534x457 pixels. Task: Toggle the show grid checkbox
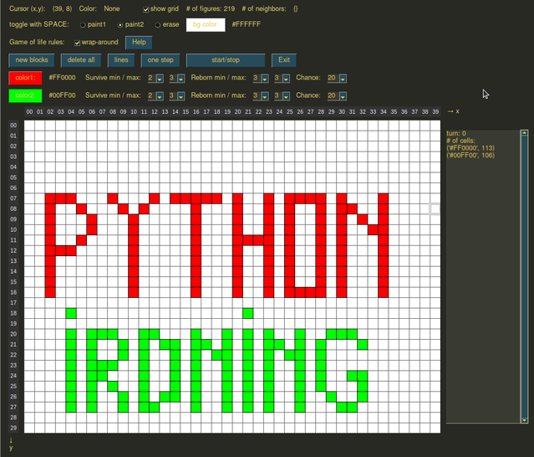[x=145, y=9]
